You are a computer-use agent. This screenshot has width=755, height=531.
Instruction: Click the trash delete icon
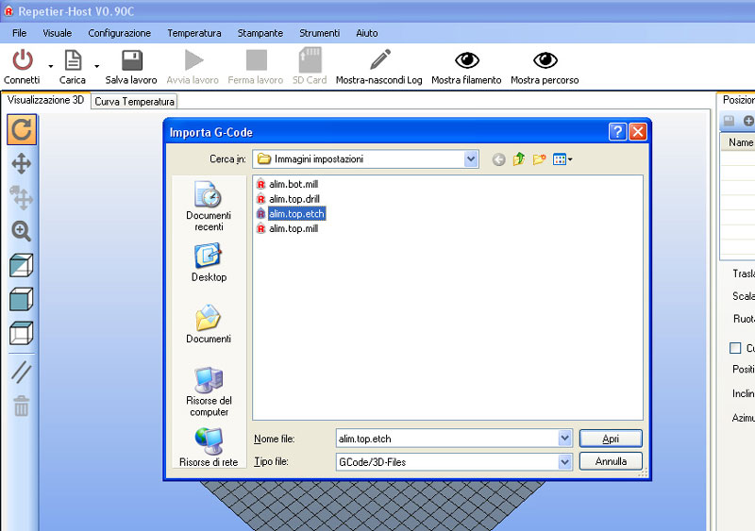point(22,406)
